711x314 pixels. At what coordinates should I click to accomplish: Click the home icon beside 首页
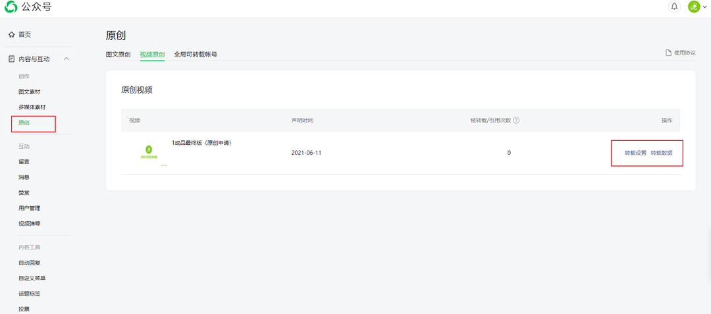[x=12, y=34]
